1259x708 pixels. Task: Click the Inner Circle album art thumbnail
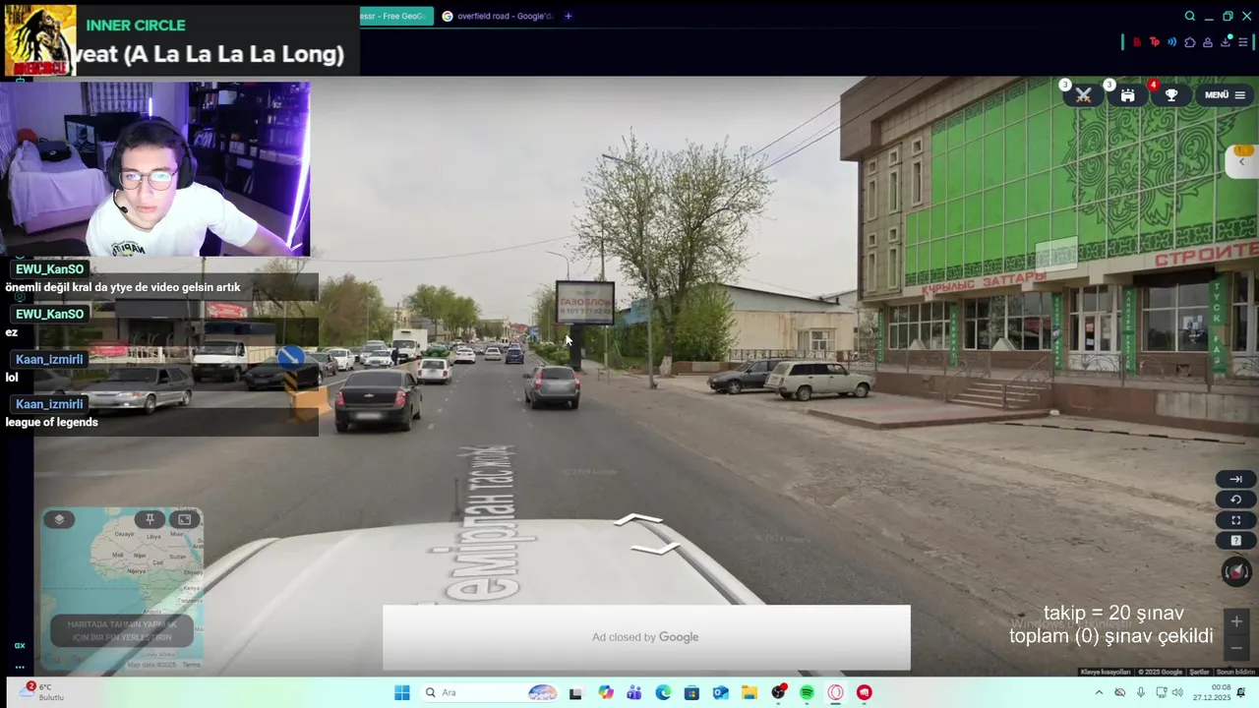coord(40,40)
